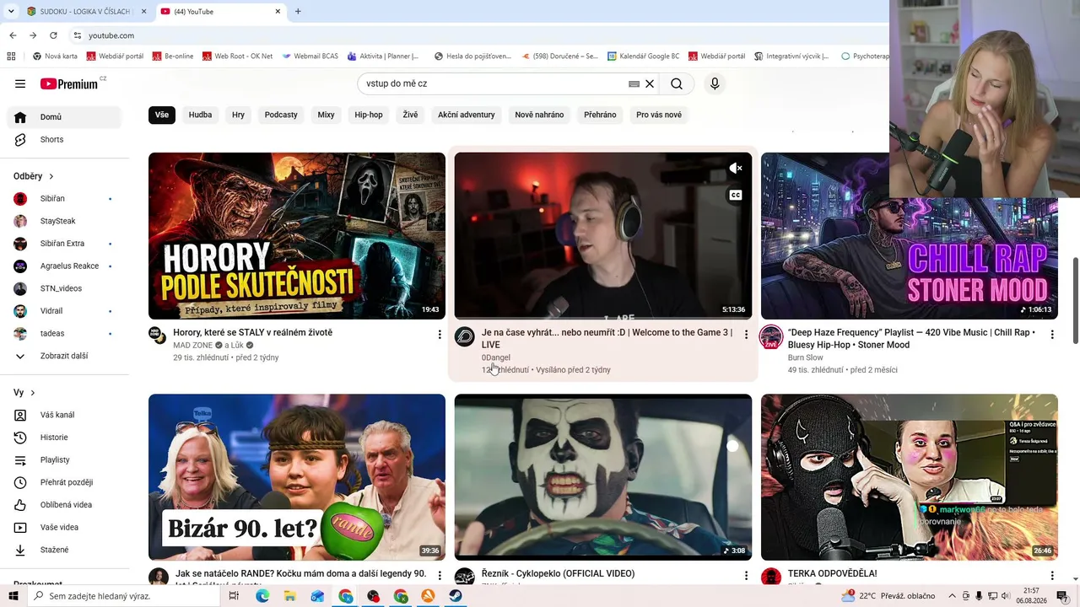Select the Akční adventury filter chip

[x=467, y=115]
